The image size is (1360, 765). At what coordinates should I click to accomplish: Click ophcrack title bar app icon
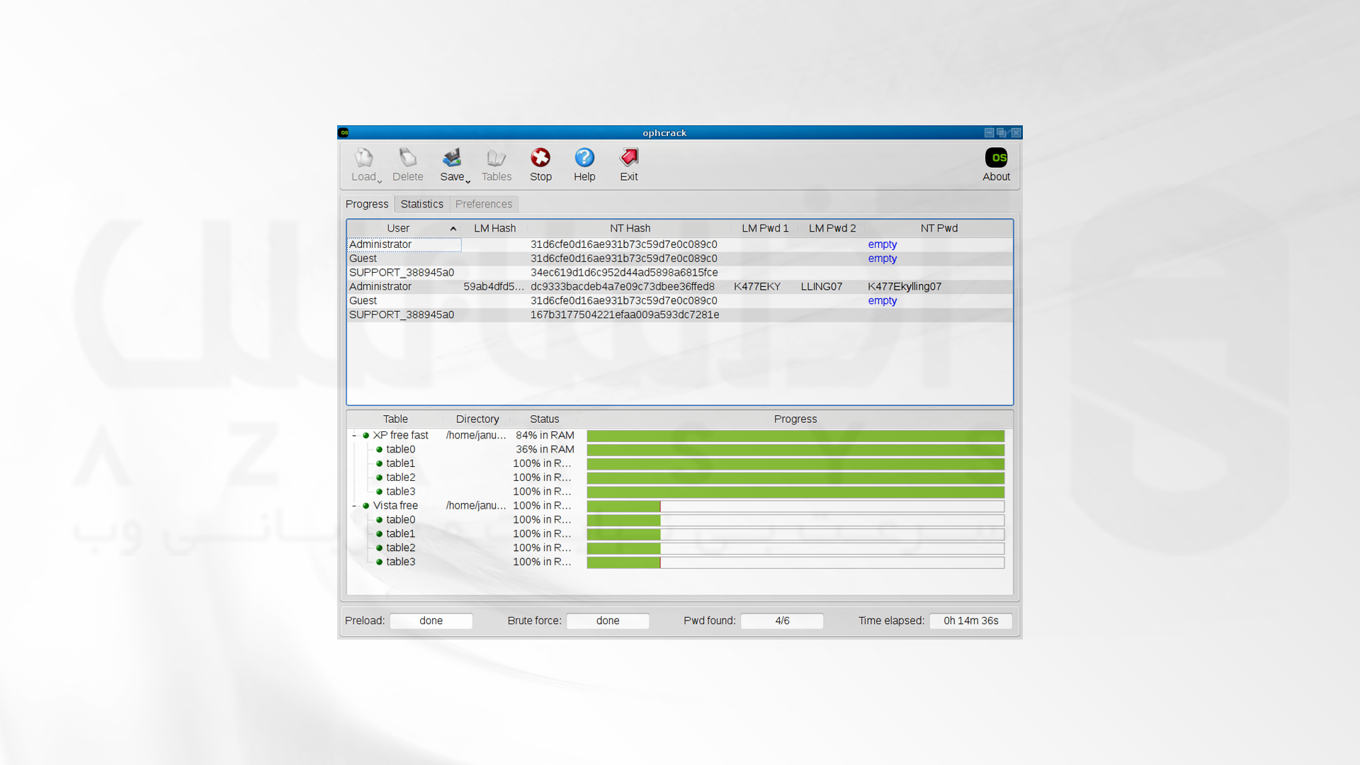coord(344,132)
